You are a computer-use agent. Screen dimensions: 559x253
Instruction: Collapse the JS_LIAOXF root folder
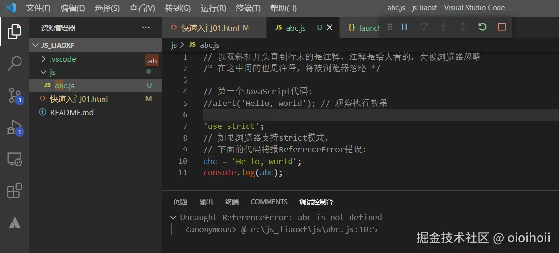point(36,45)
